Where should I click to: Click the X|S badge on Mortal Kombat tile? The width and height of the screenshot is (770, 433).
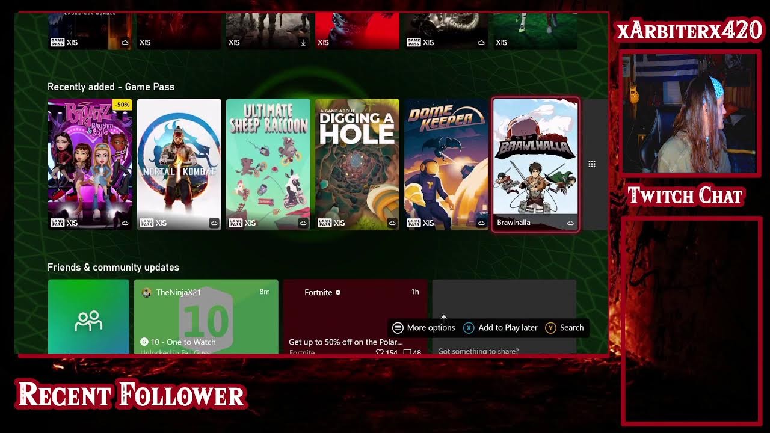coord(161,223)
